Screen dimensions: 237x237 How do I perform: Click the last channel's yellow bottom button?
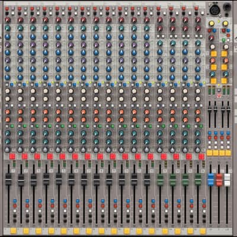pyautogui.click(x=203, y=230)
